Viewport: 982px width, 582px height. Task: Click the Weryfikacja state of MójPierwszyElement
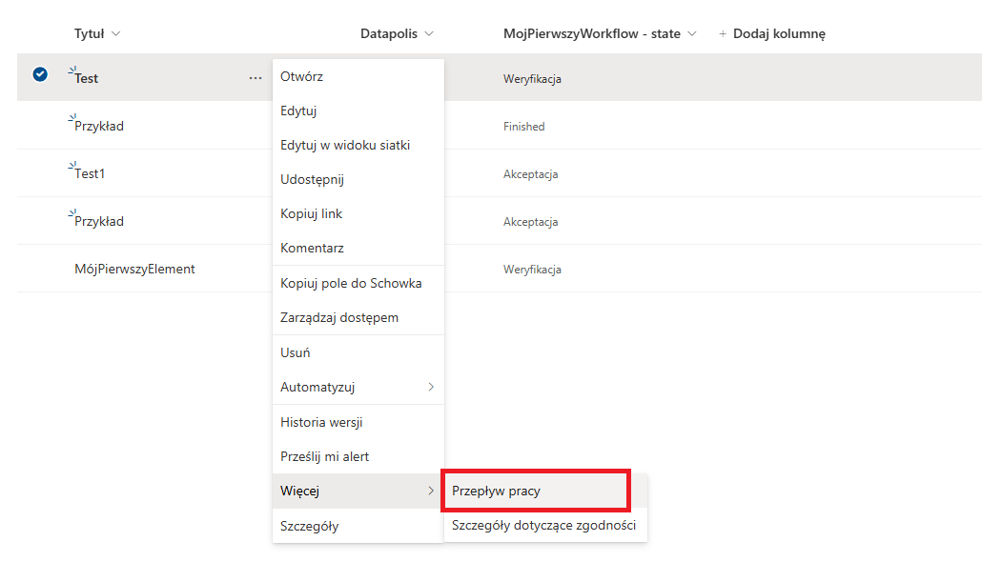point(532,270)
